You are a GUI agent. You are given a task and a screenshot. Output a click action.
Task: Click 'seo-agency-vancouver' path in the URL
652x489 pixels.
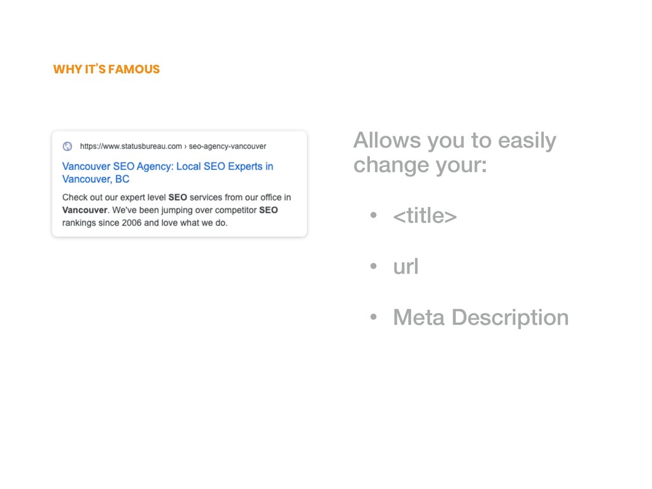pyautogui.click(x=227, y=146)
